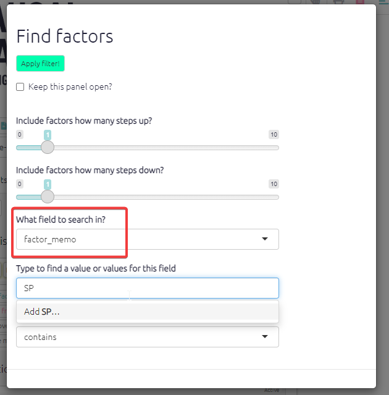The width and height of the screenshot is (389, 395).
Task: Click the pink icon in the top toolbar
Action: pos(360,2)
